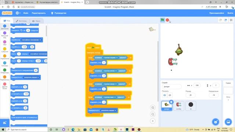Click the Windows Start button
Viewport: 235px width, 132px height.
tap(3, 129)
